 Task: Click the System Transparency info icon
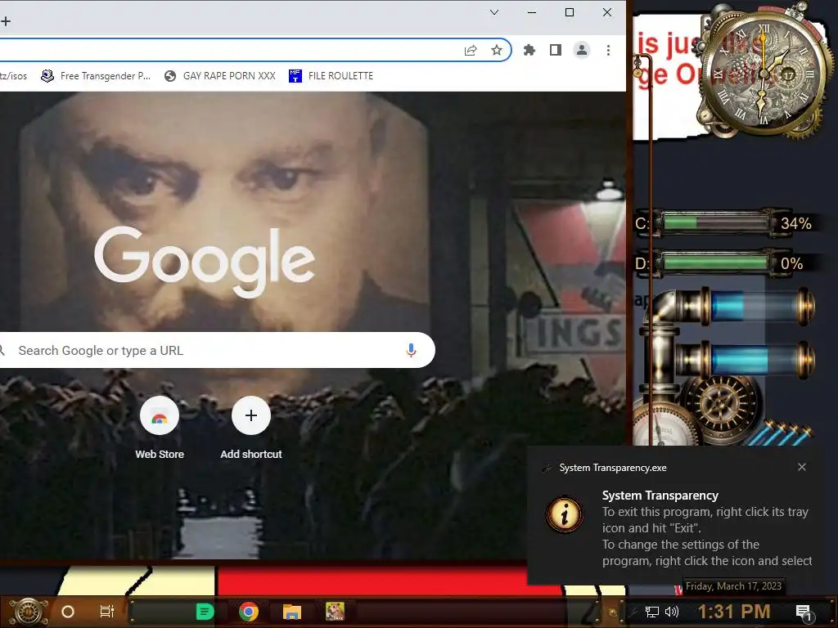coord(565,515)
